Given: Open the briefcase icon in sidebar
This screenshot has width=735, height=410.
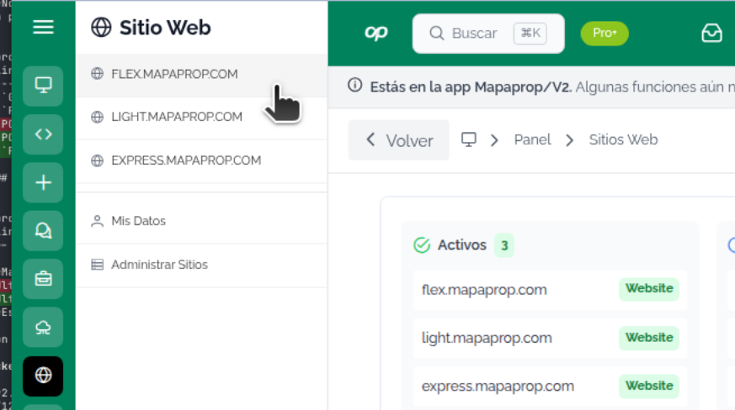Looking at the screenshot, I should coord(43,279).
